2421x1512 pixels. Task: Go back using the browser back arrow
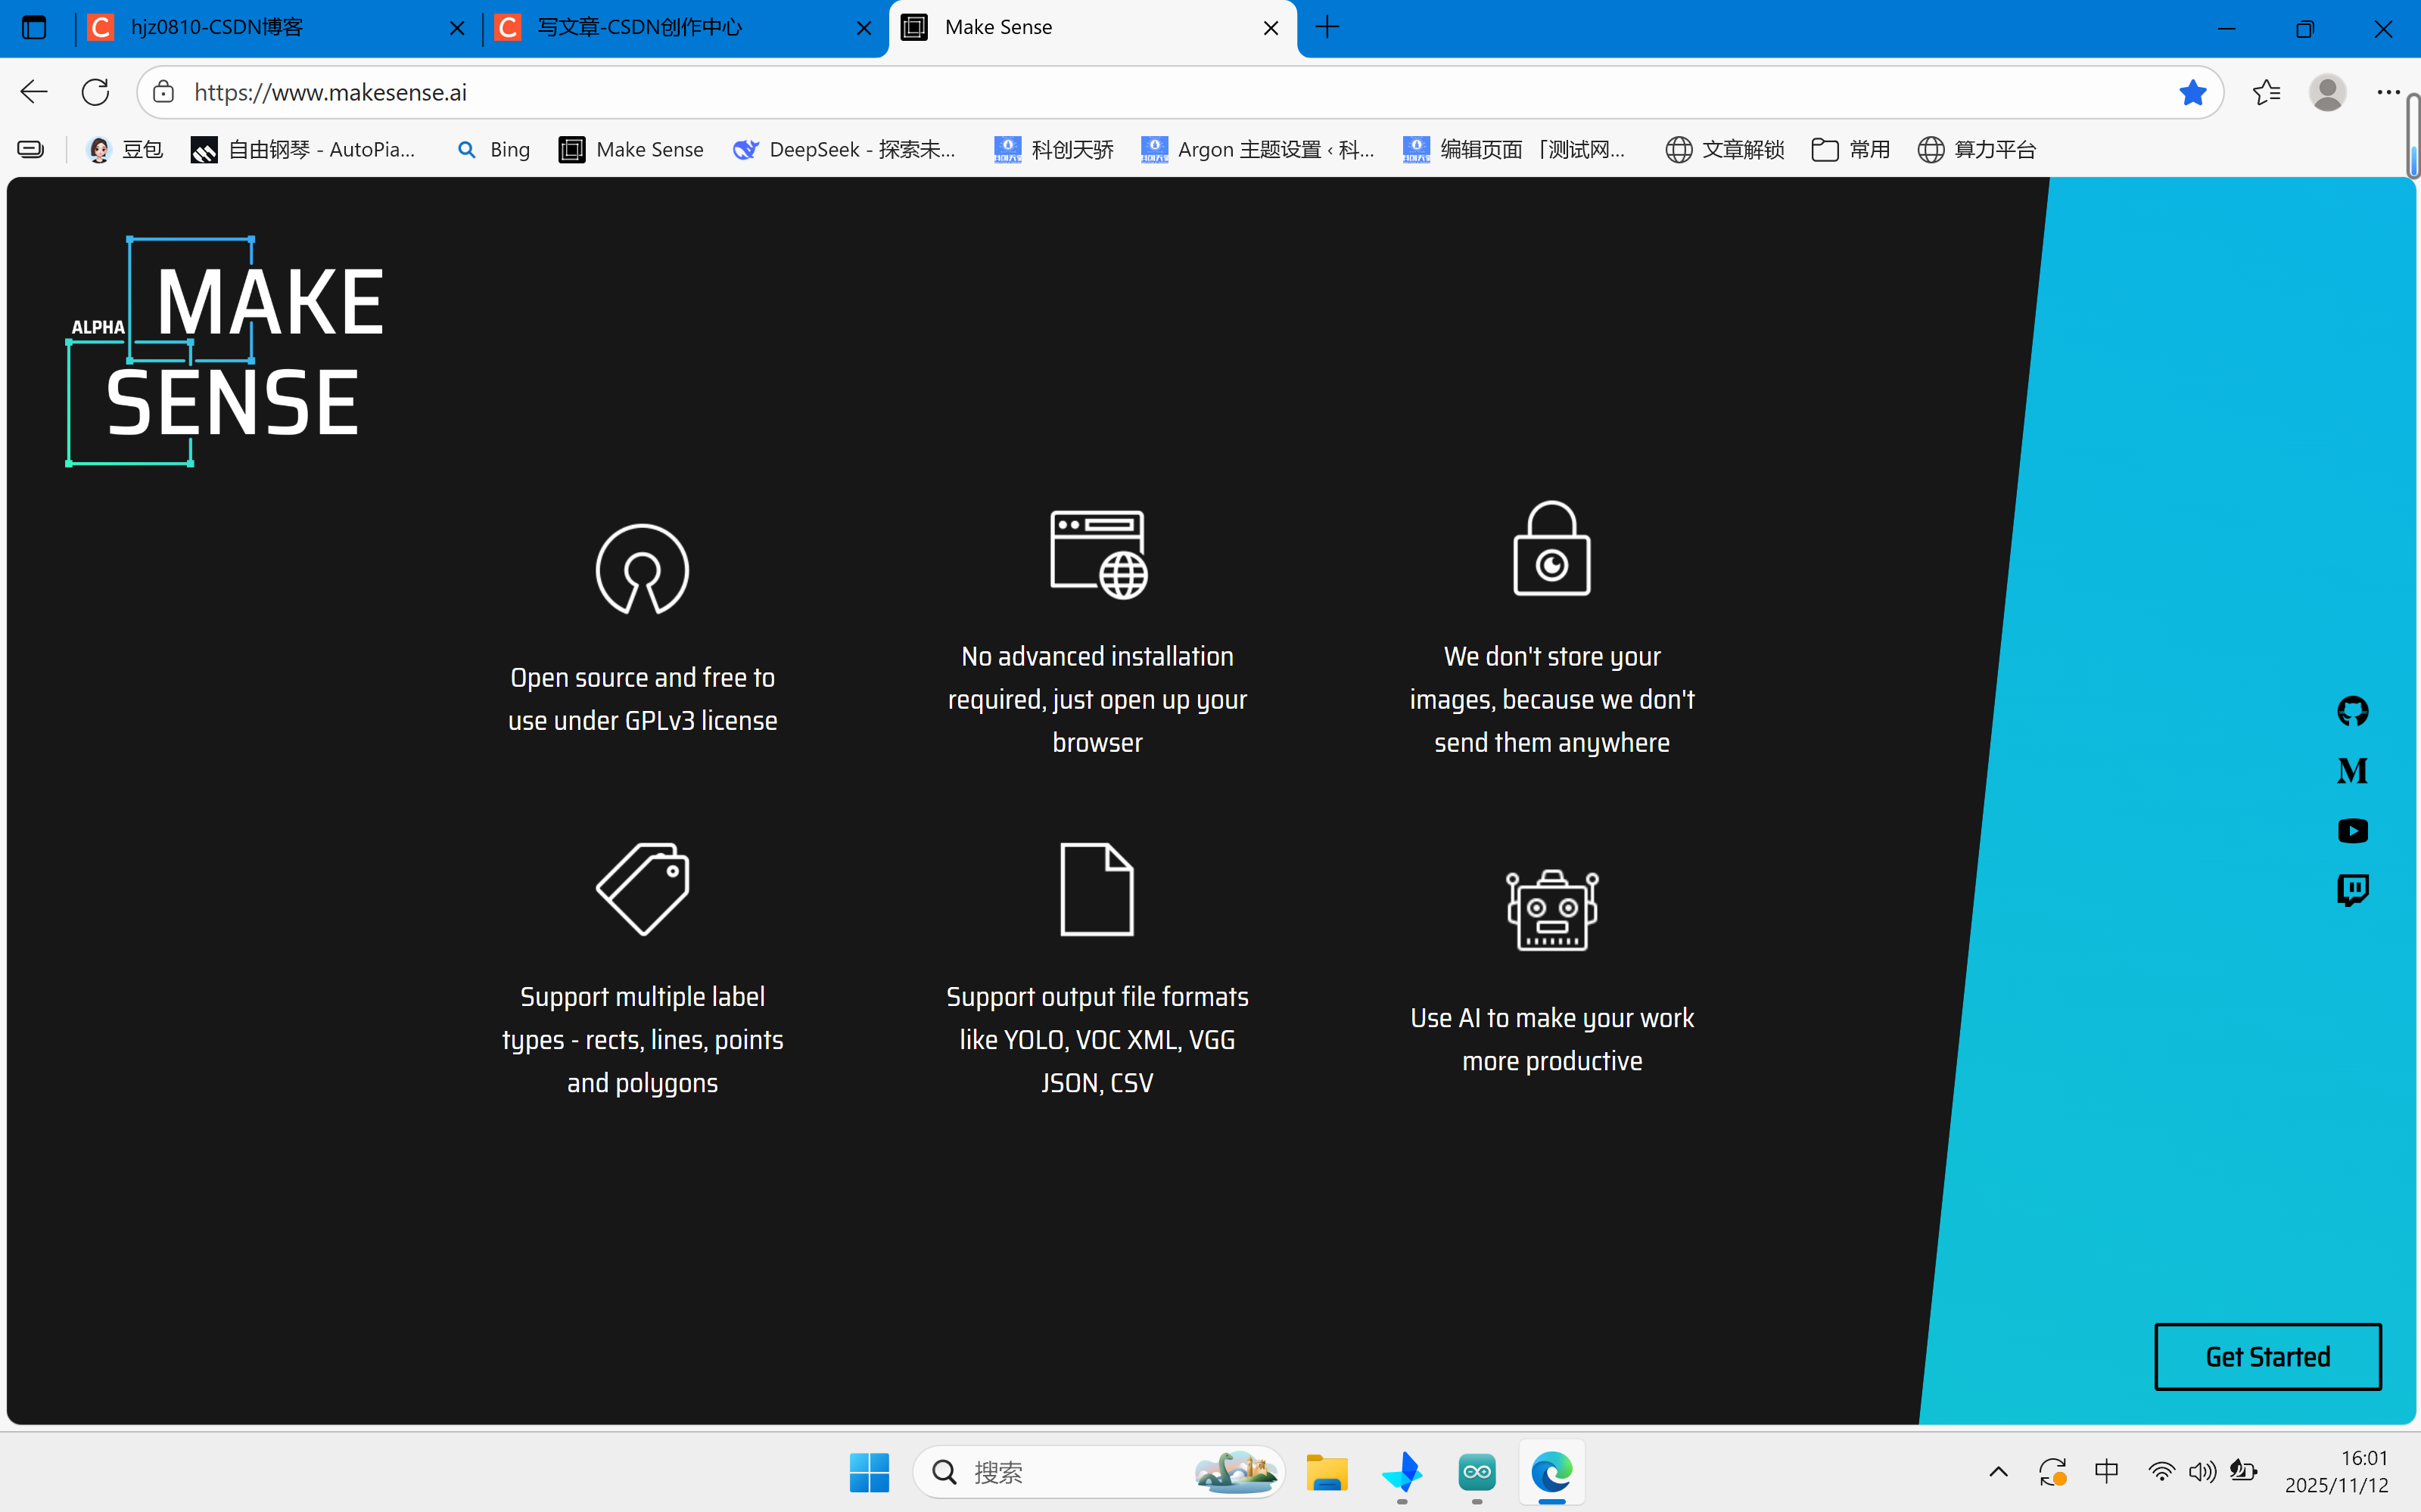(34, 92)
